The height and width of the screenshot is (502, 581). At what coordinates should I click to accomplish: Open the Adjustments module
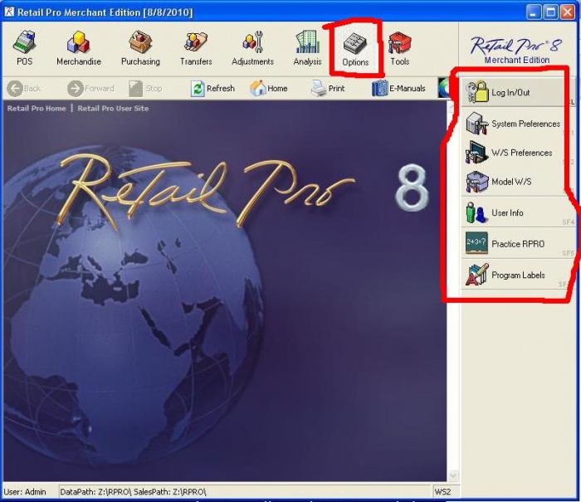[252, 48]
